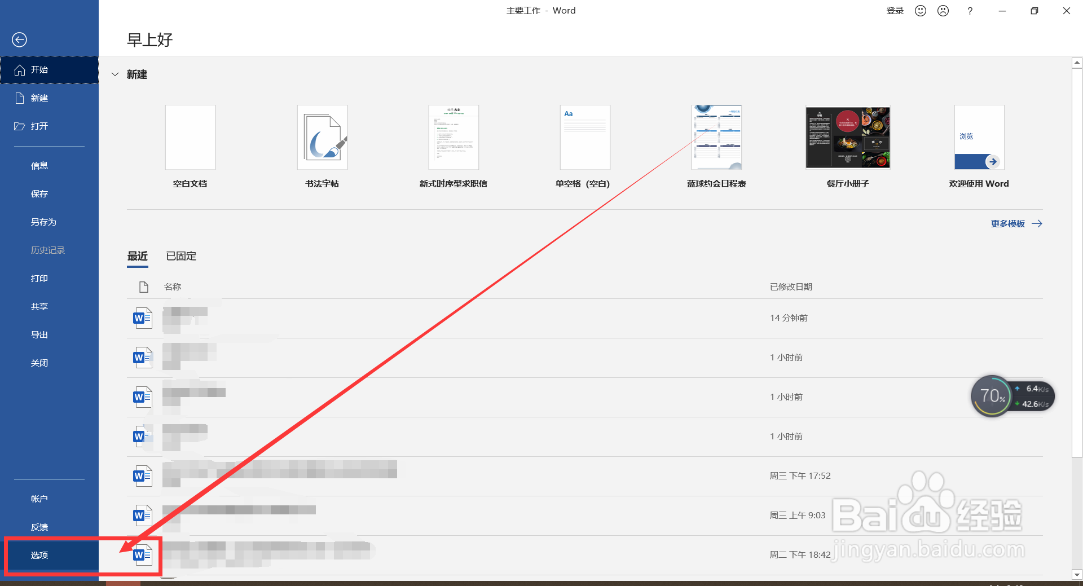Click the 已修改日期 column header
This screenshot has height=586, width=1083.
(791, 287)
